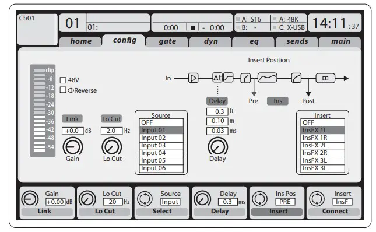The height and width of the screenshot is (232, 376).
Task: Pick Input 05 in the Source list
Action: tap(161, 160)
